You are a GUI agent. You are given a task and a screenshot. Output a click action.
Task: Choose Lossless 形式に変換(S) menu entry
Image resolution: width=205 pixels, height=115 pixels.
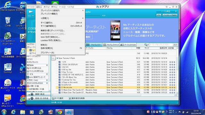60,41
